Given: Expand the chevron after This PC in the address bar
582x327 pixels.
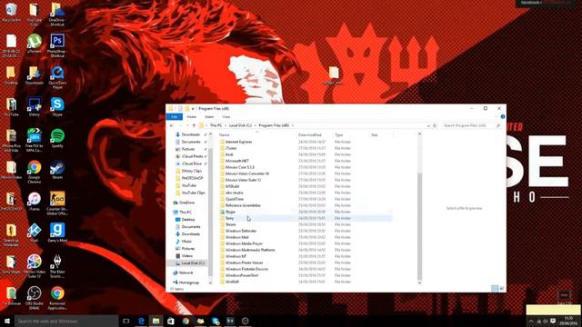Looking at the screenshot, I should (225, 125).
